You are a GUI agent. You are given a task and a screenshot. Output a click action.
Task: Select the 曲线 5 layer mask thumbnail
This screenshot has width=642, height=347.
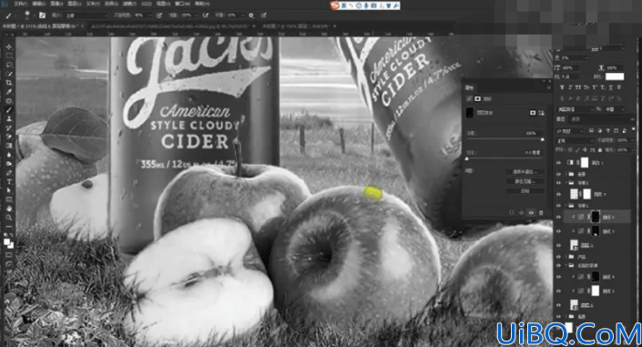tap(596, 231)
